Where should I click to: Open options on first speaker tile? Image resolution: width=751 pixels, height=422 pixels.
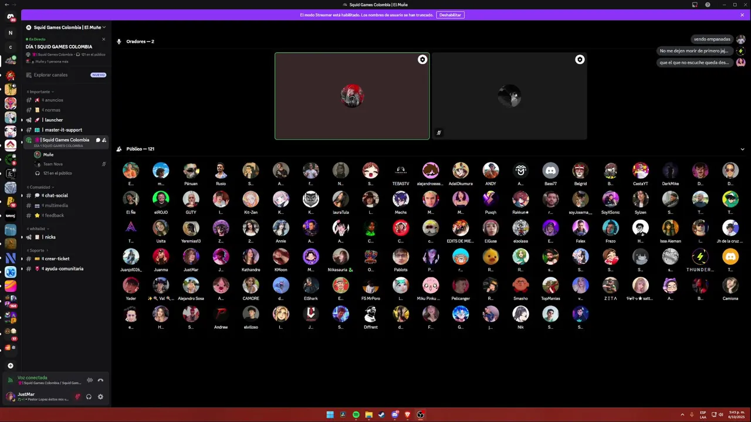tap(422, 59)
